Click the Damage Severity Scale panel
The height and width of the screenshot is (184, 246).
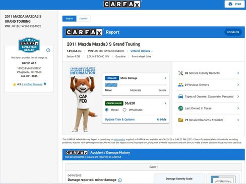179,178
